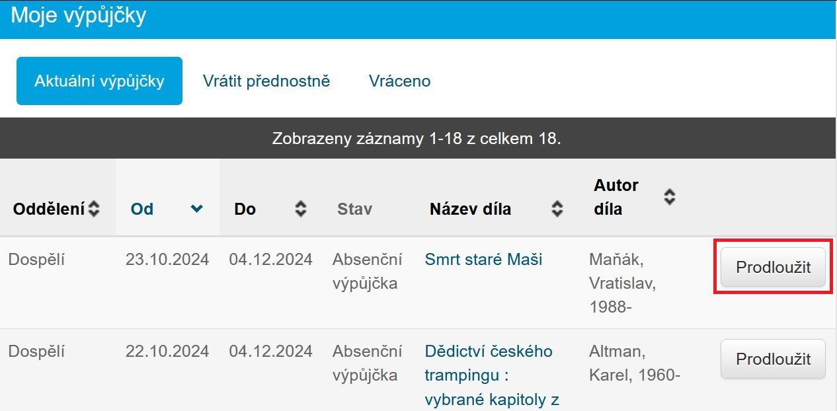837x411 pixels.
Task: Click the sort arrows beside Do header
Action: coord(301,209)
